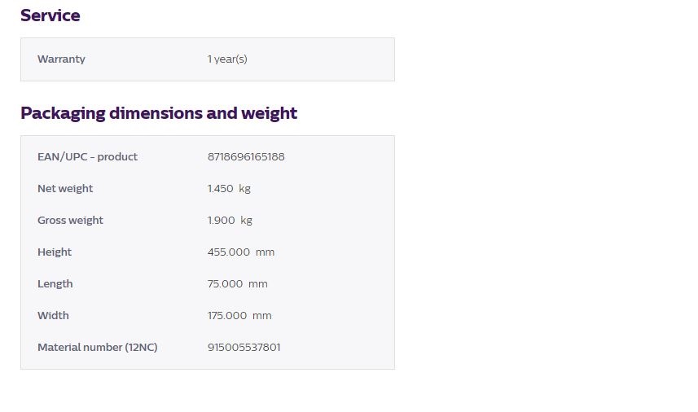The image size is (698, 412).
Task: Select the 1 year(s) warranty value
Action: tap(227, 59)
